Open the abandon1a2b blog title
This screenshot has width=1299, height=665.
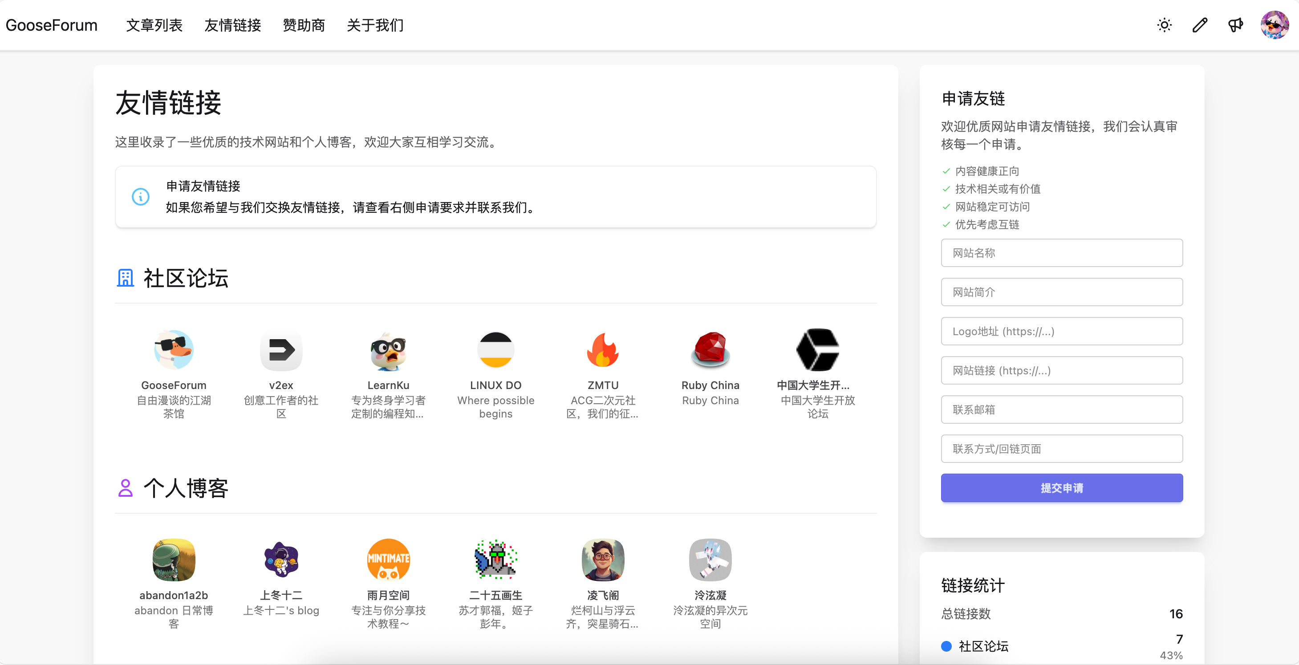coord(174,596)
